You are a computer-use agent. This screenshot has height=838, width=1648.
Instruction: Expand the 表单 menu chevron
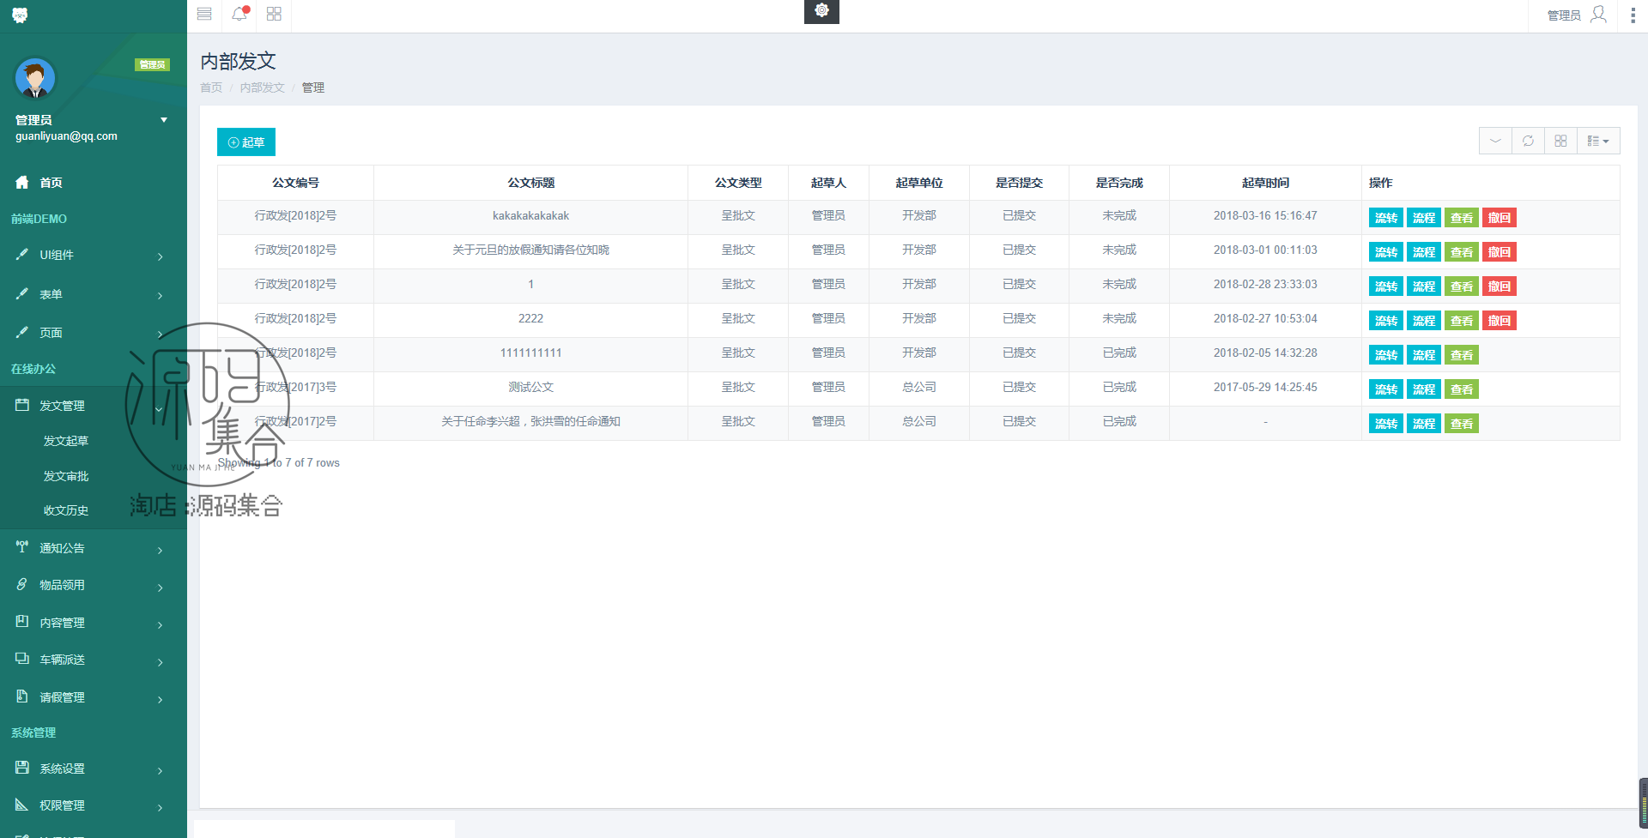point(161,296)
